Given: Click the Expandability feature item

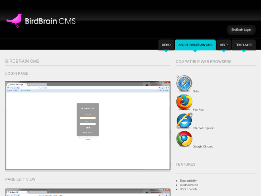Looking at the screenshot, I should pos(188,181).
